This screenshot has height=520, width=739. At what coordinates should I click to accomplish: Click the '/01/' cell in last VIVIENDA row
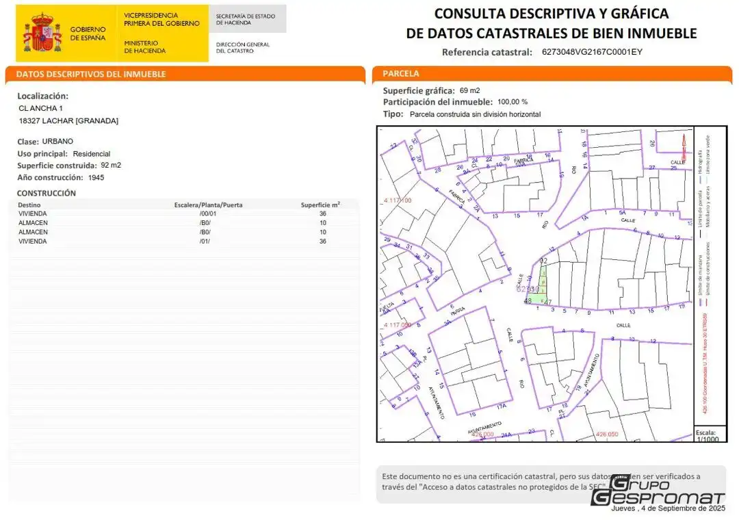pyautogui.click(x=205, y=242)
